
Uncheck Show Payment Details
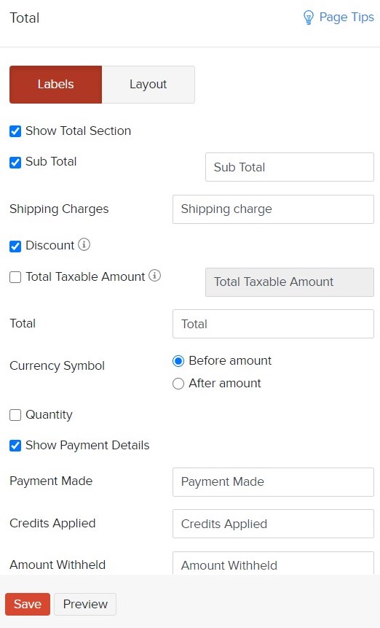(15, 446)
